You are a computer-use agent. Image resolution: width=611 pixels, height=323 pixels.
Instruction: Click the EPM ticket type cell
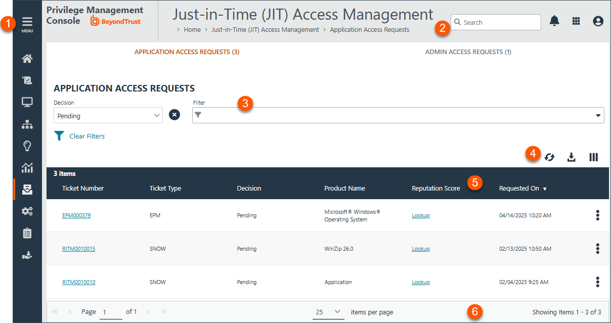coord(155,215)
